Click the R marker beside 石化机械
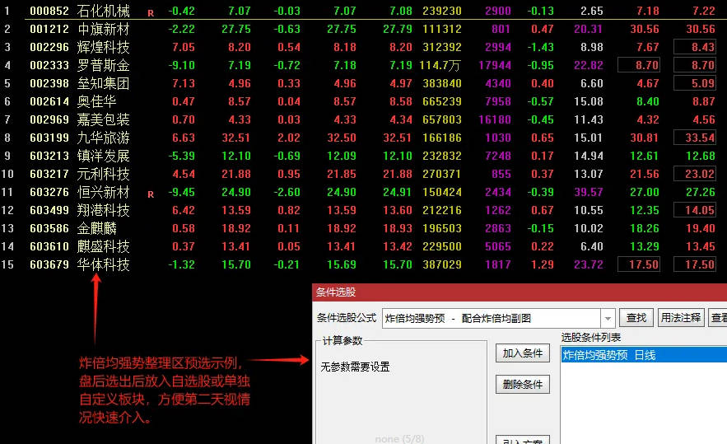Screen dimensions: 727x444 coord(151,13)
